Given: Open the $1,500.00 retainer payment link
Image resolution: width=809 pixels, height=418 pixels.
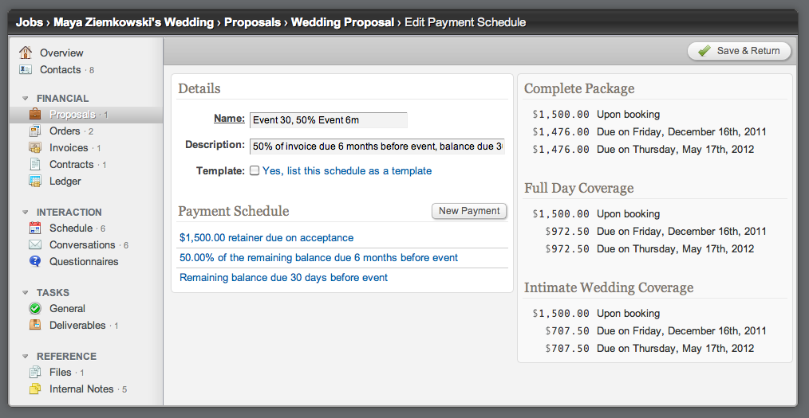Looking at the screenshot, I should point(266,237).
